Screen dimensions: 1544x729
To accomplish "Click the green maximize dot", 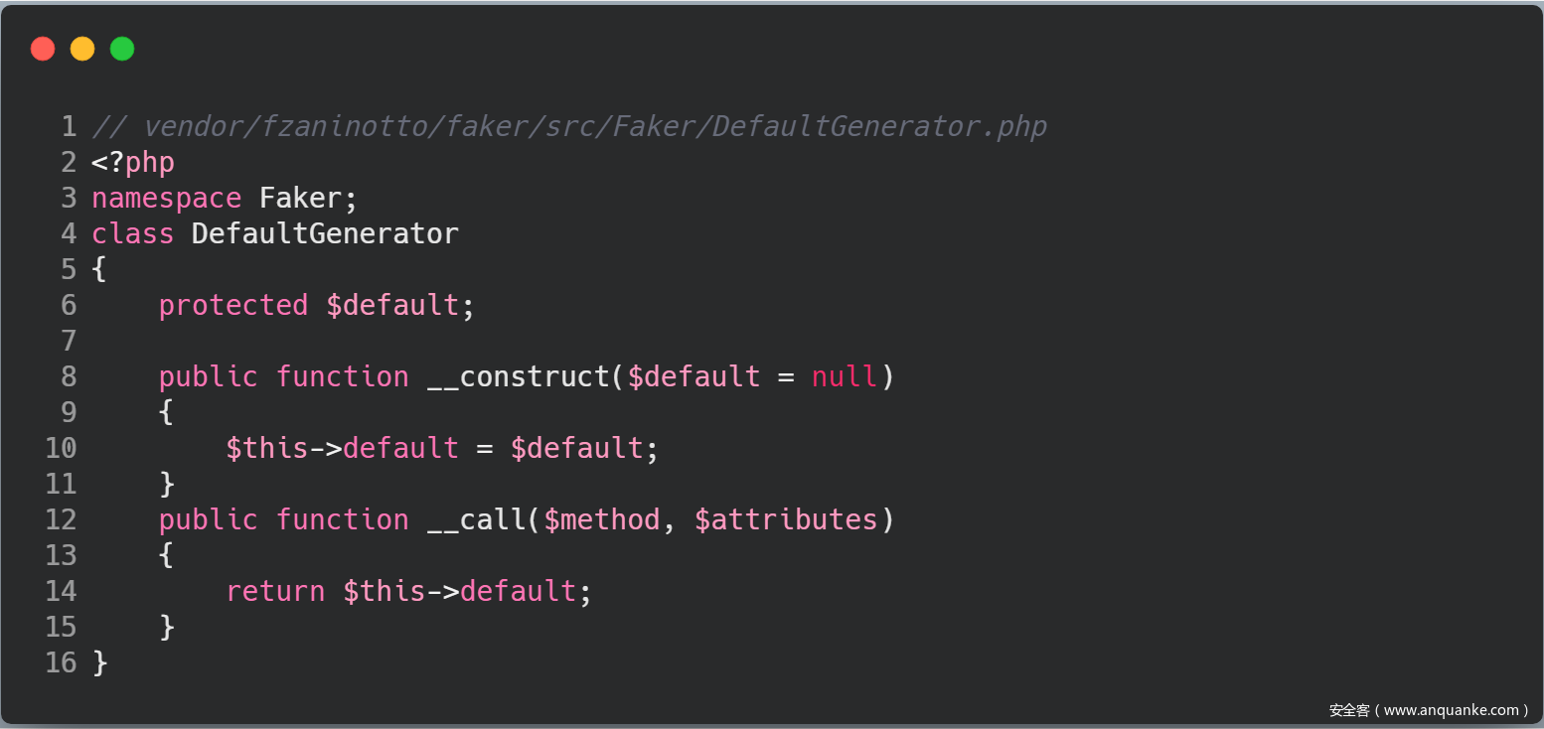I will (122, 49).
